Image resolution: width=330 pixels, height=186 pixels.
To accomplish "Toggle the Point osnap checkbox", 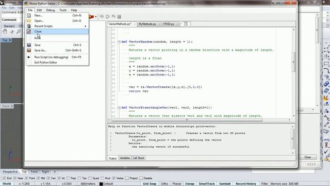I will pyautogui.click(x=26, y=178).
